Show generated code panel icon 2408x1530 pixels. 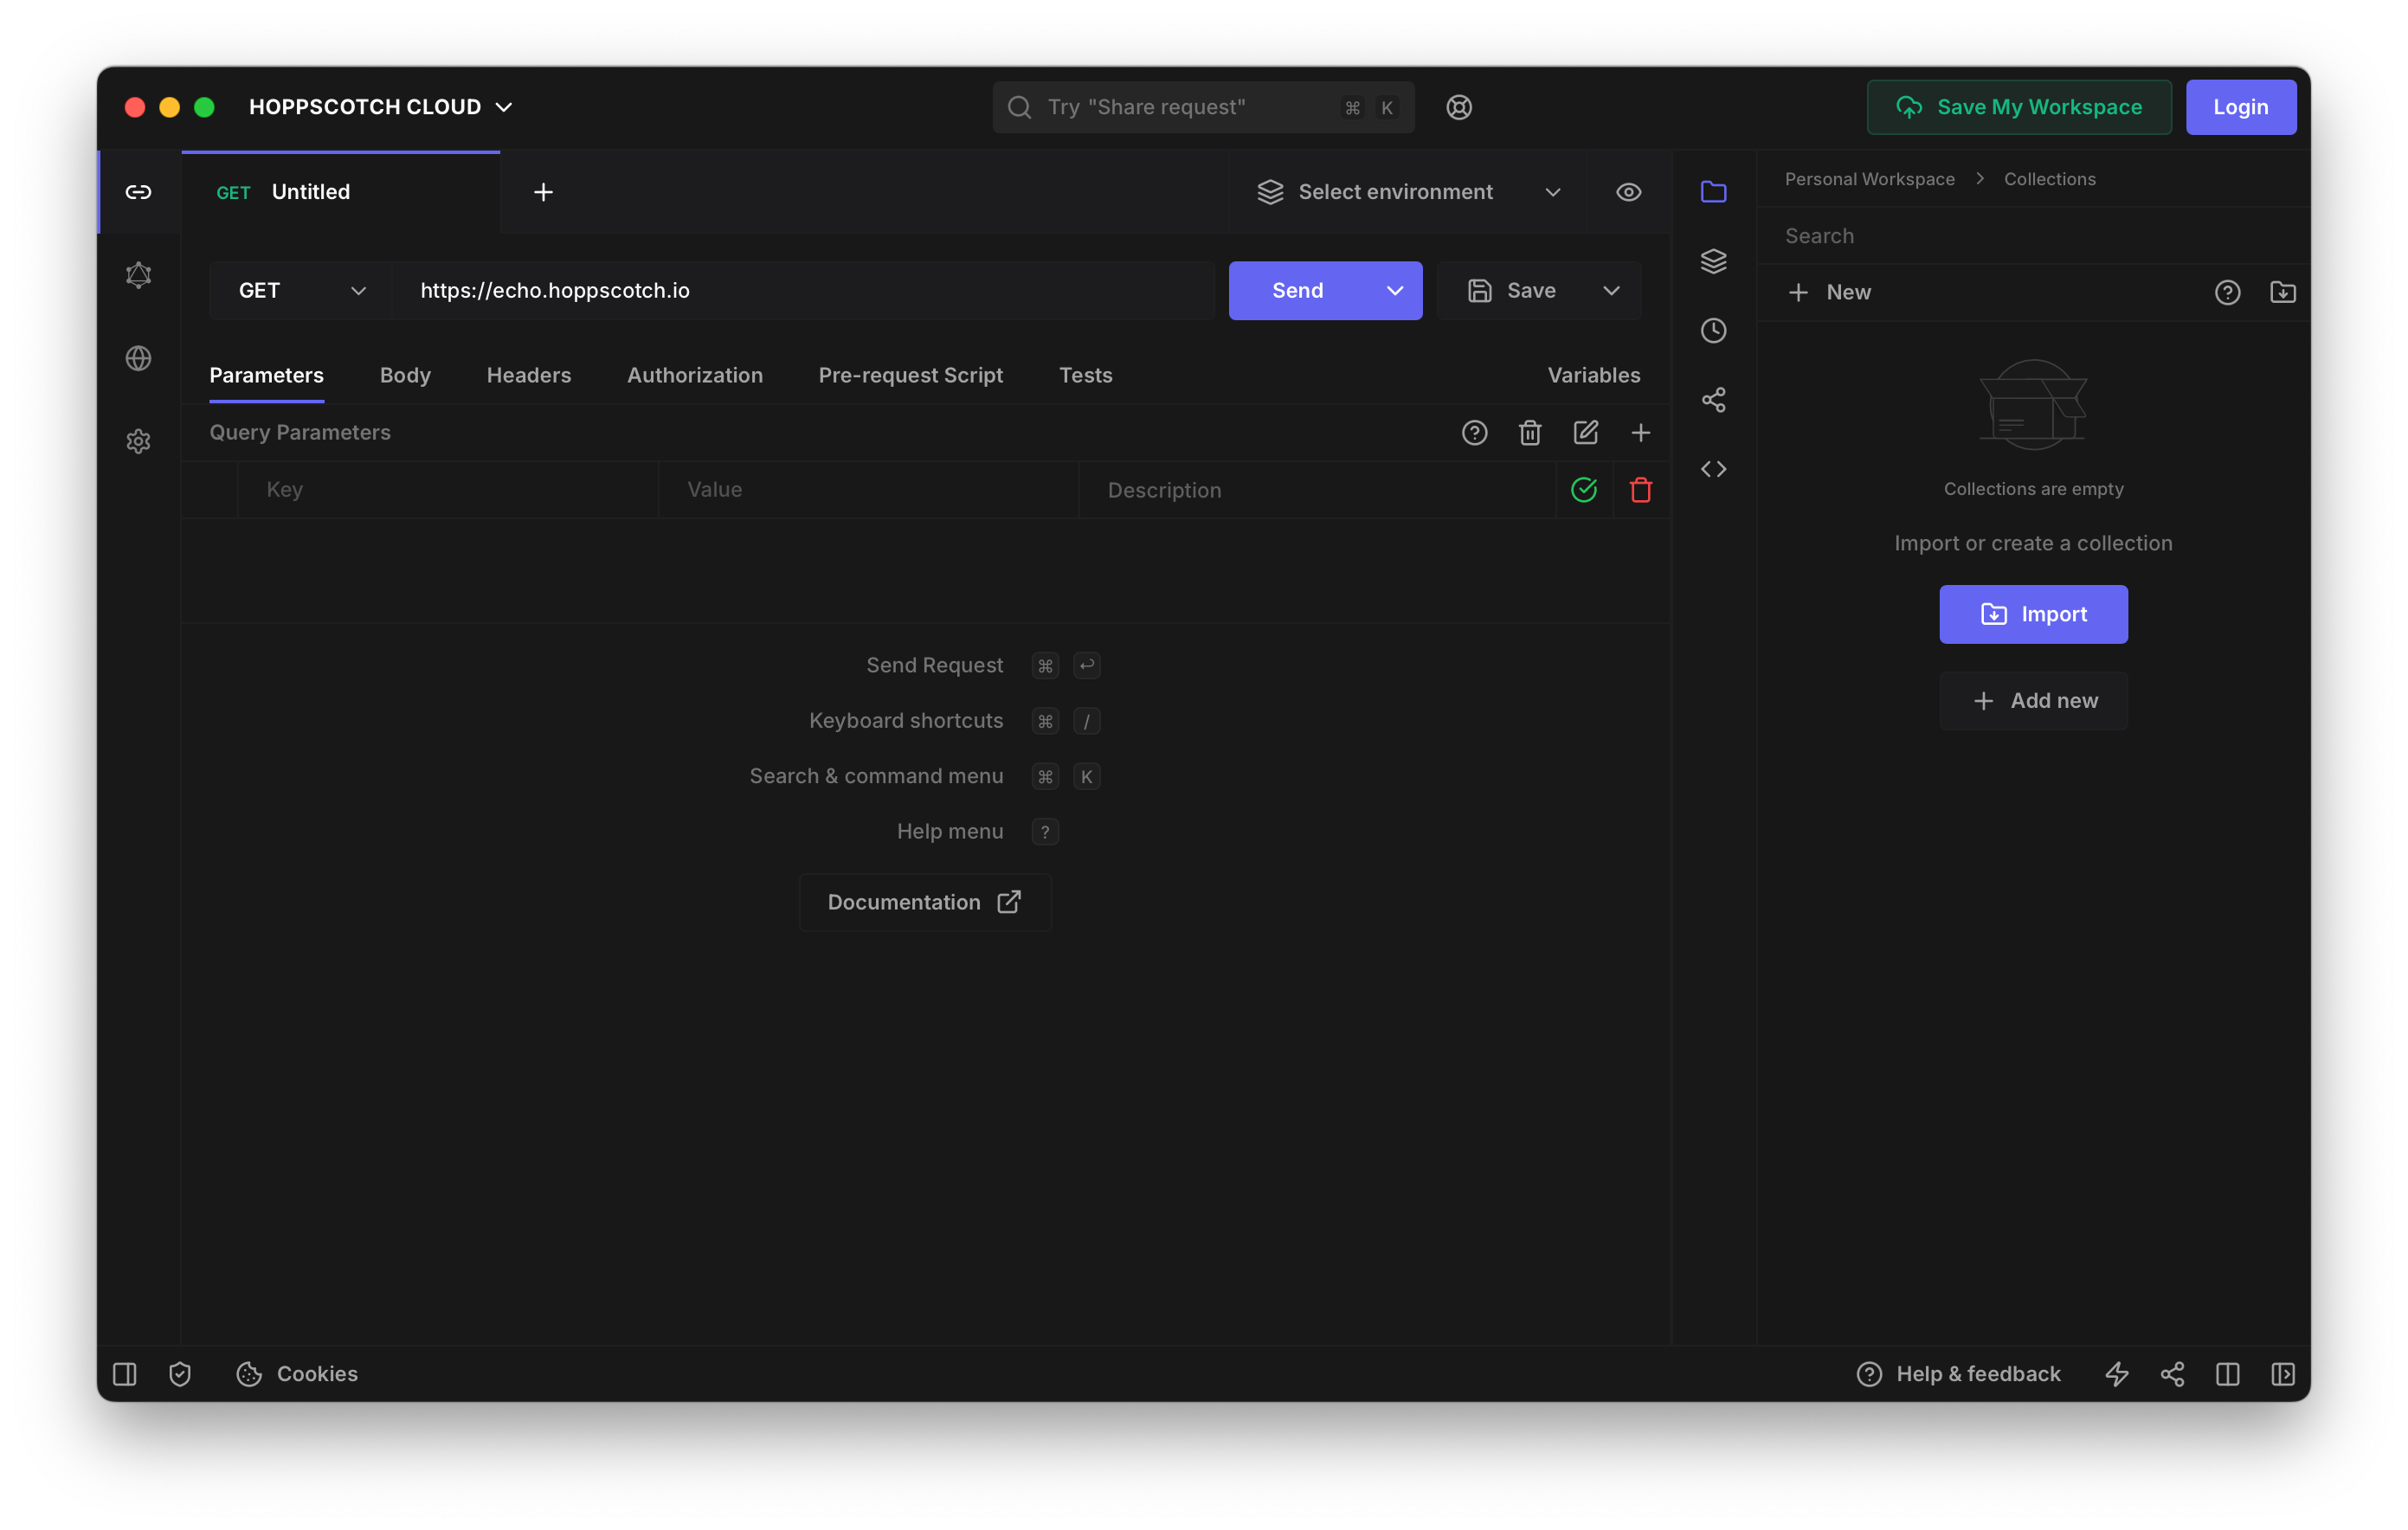[1713, 469]
